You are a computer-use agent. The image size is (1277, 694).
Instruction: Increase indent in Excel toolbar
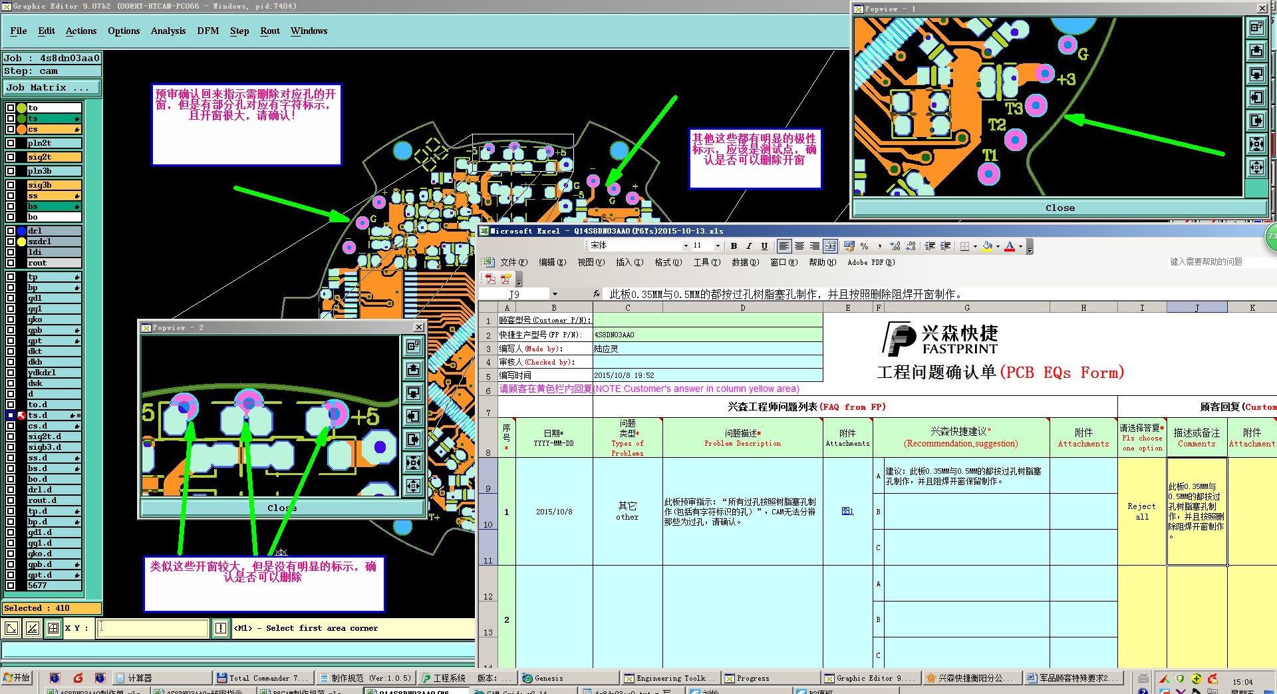tap(945, 246)
